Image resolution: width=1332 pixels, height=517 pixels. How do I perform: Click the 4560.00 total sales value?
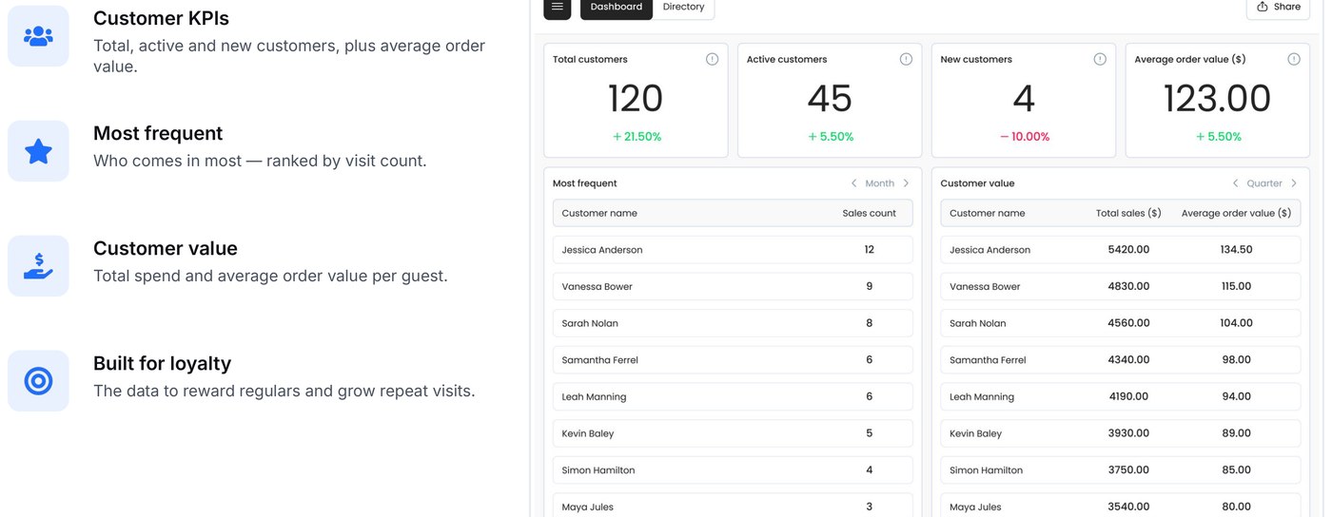[1128, 323]
